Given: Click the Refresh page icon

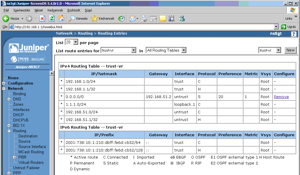Looking at the screenshot, I should (x=52, y=18).
